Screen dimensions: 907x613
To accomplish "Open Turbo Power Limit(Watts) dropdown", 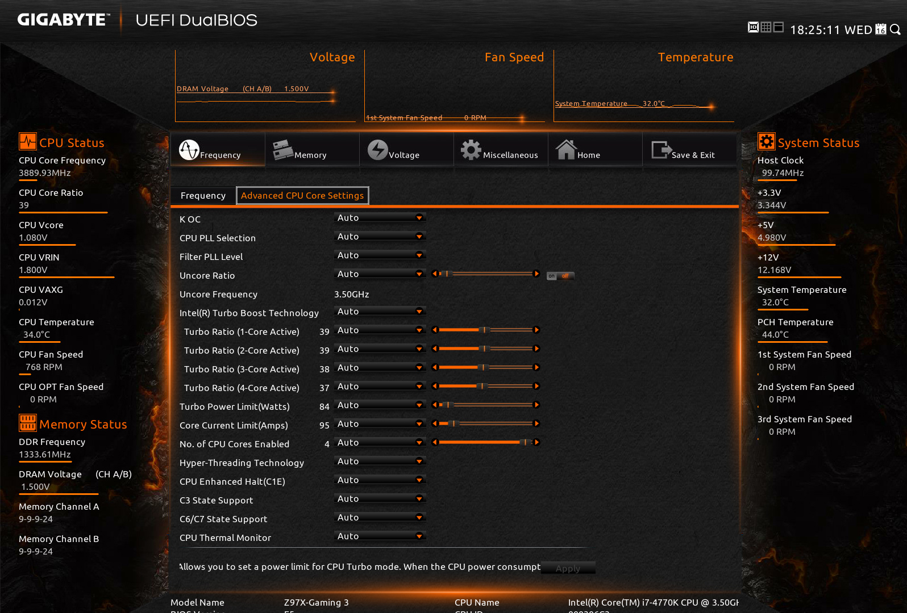I will click(x=380, y=405).
